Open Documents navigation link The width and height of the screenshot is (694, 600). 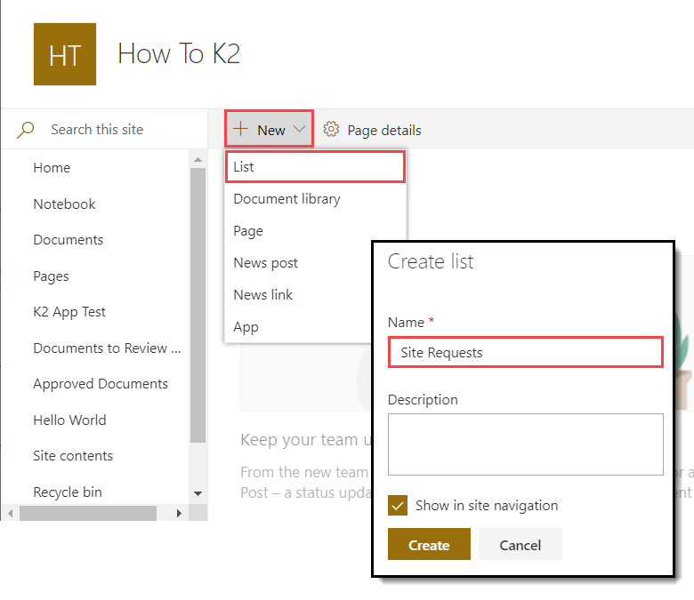click(x=69, y=240)
